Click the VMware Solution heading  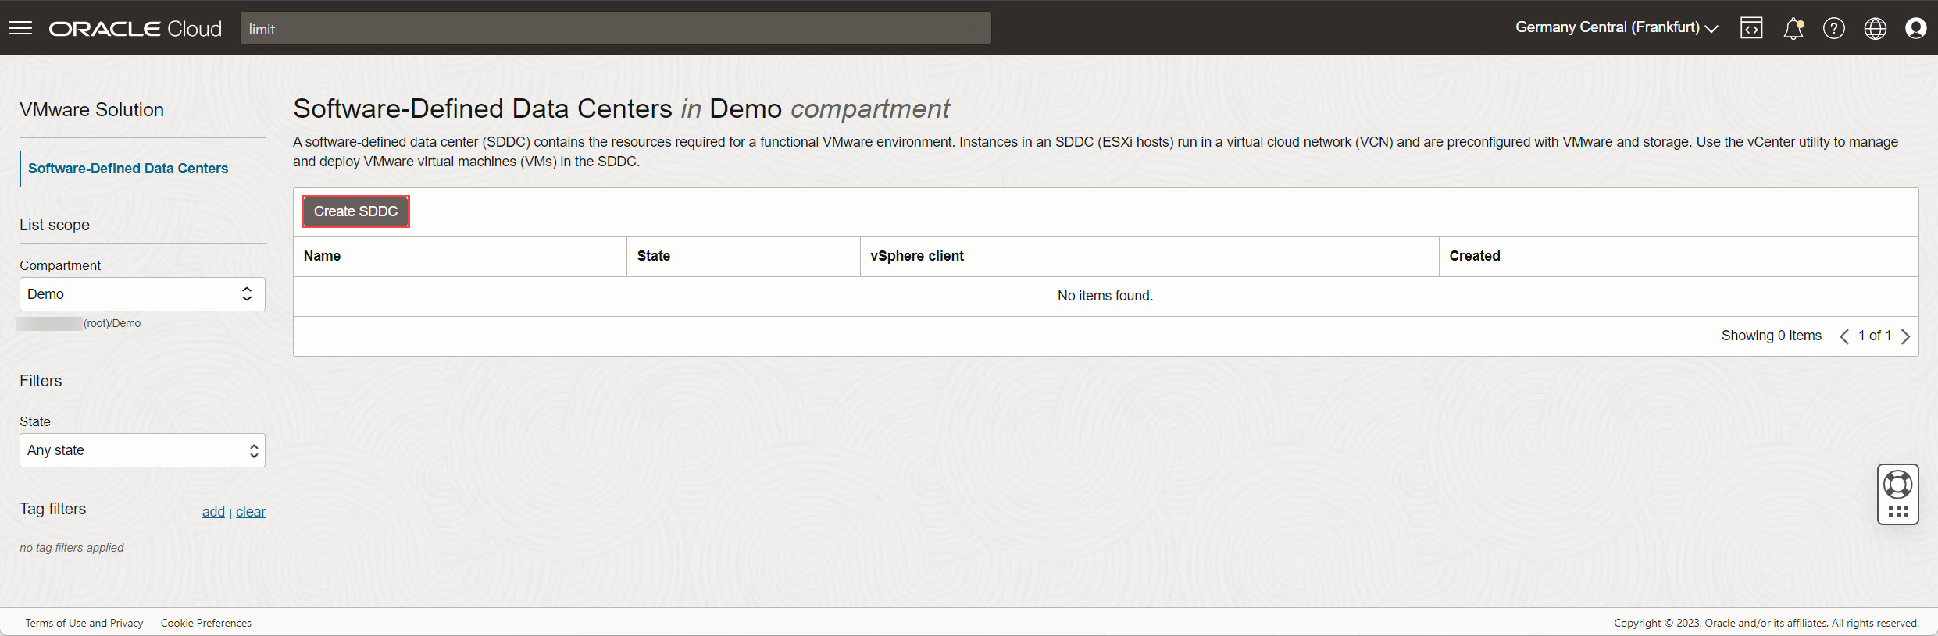(92, 110)
